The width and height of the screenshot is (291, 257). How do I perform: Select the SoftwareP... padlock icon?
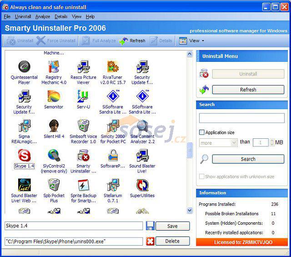click(x=113, y=155)
